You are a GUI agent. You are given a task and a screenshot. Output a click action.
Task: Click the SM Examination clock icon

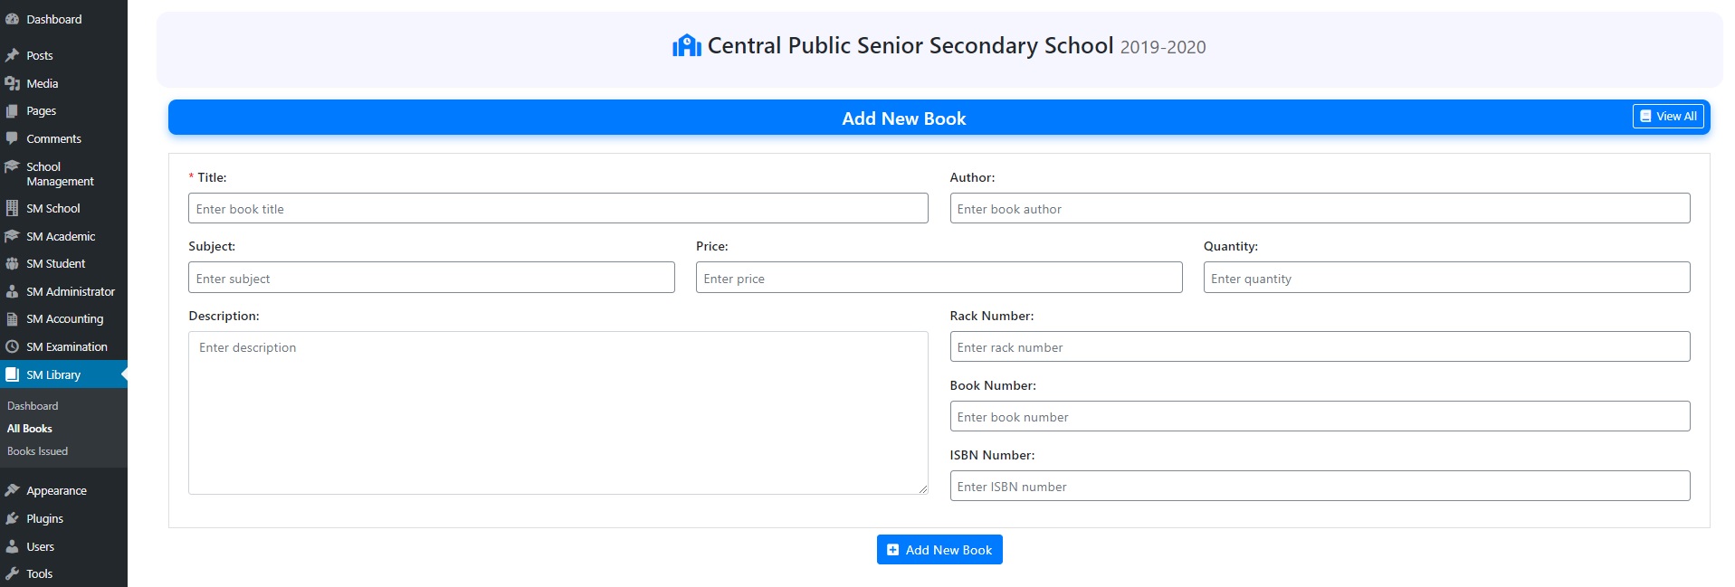point(13,346)
